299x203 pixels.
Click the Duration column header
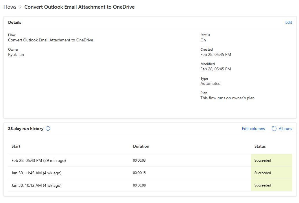(141, 146)
